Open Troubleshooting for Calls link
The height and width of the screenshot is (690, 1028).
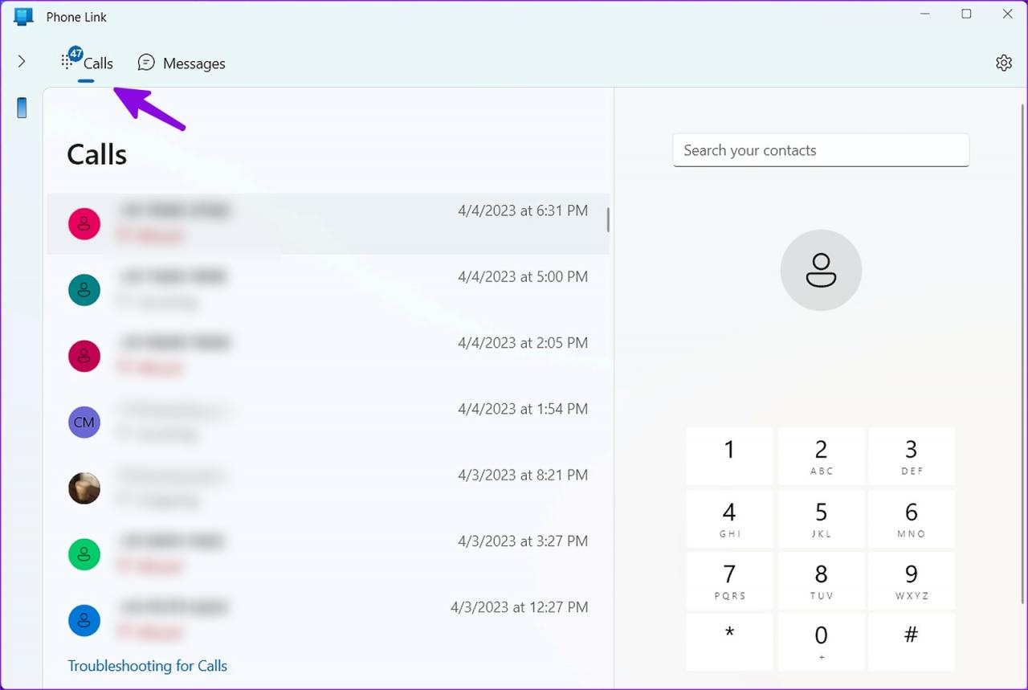(147, 666)
